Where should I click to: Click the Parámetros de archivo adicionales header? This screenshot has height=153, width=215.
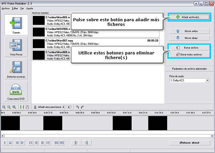point(189,69)
